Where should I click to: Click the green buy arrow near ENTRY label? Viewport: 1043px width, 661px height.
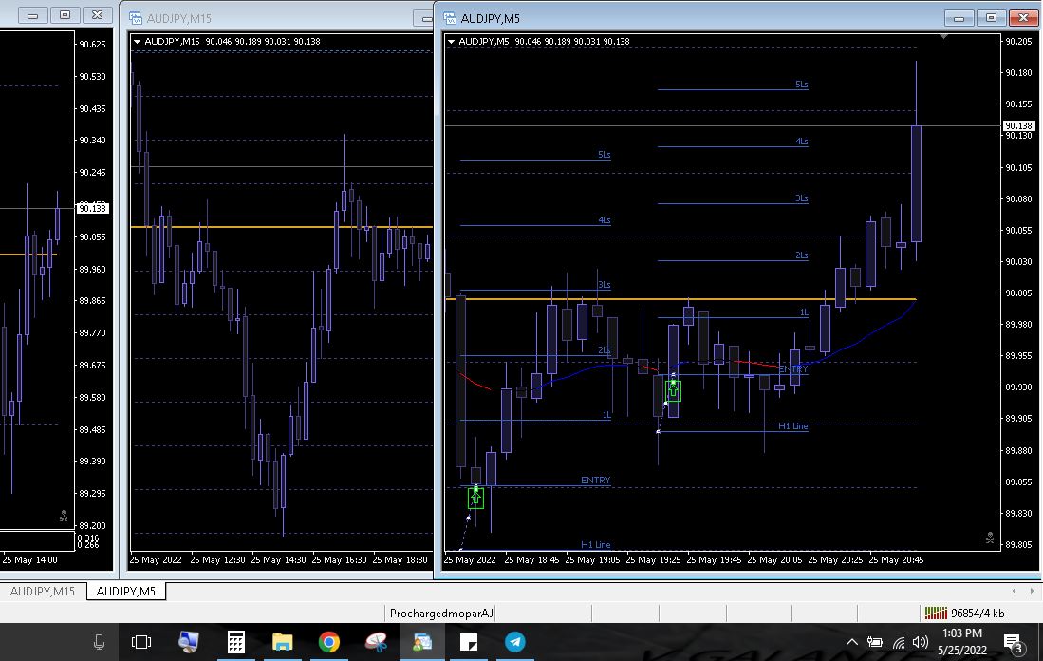tap(475, 498)
